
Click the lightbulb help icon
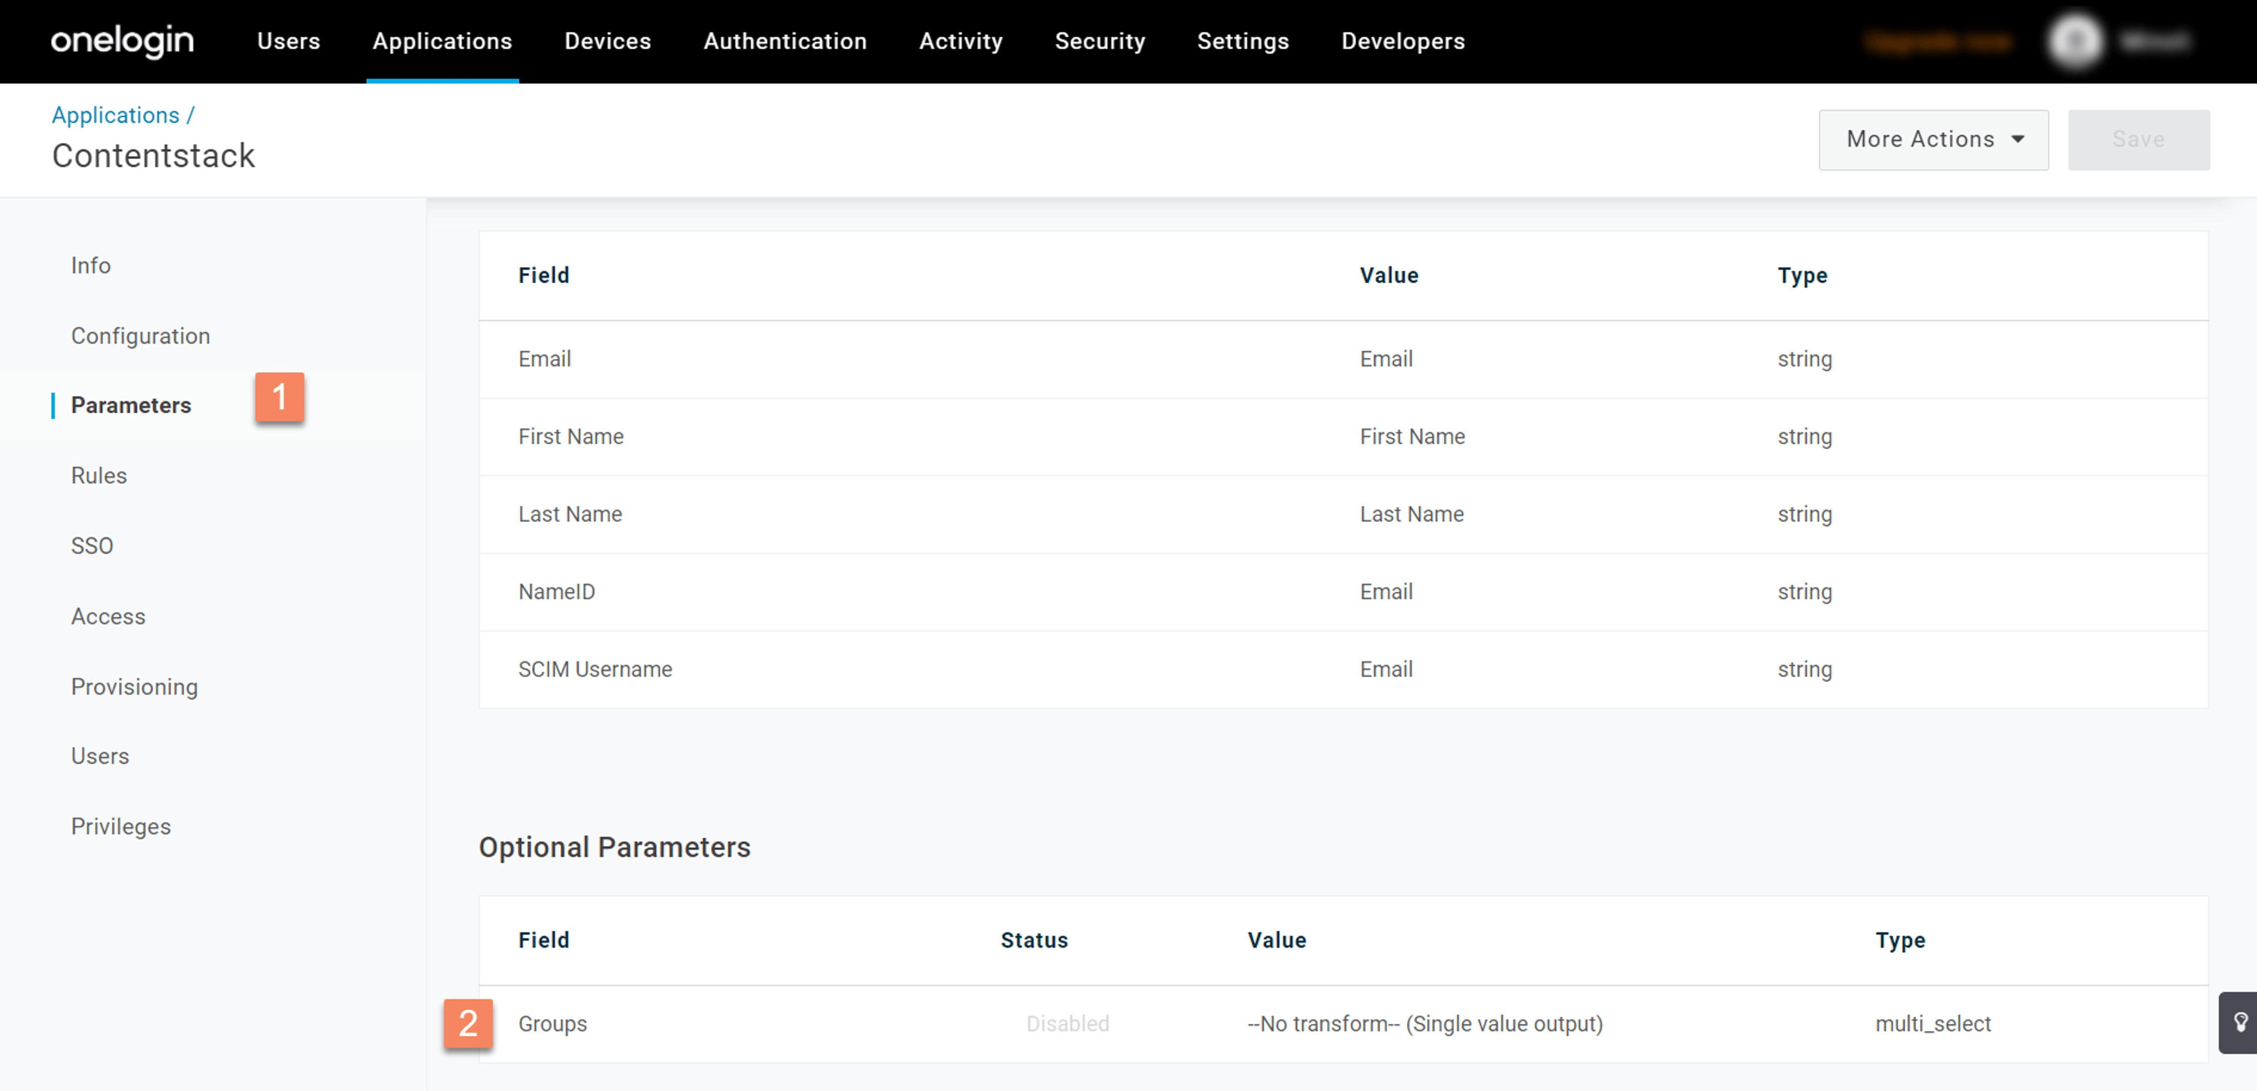tap(2239, 1022)
